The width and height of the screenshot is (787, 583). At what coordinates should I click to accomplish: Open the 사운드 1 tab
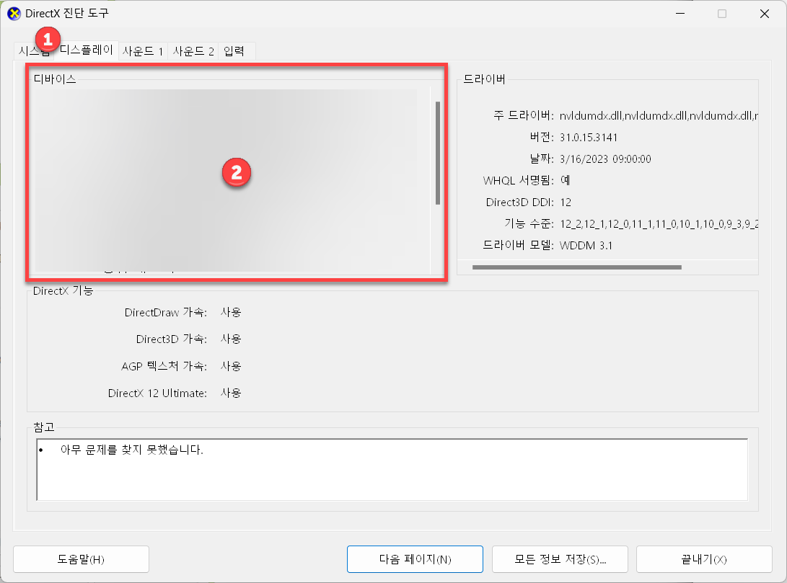[142, 50]
